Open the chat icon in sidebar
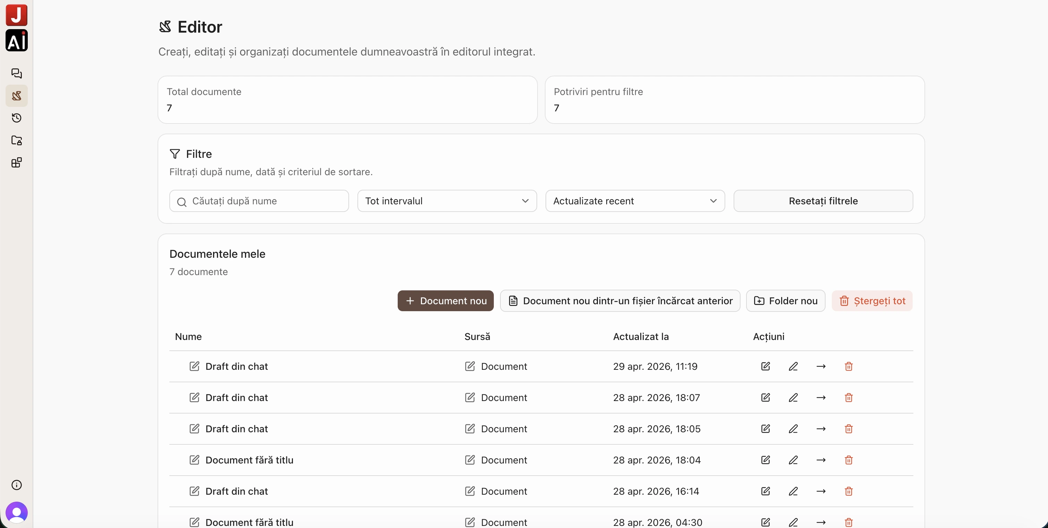The image size is (1048, 528). tap(17, 73)
